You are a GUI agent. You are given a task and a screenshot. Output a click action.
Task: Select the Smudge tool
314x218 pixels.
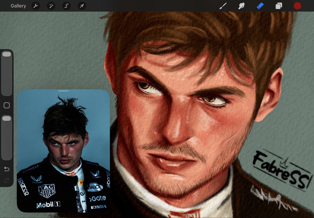point(241,6)
